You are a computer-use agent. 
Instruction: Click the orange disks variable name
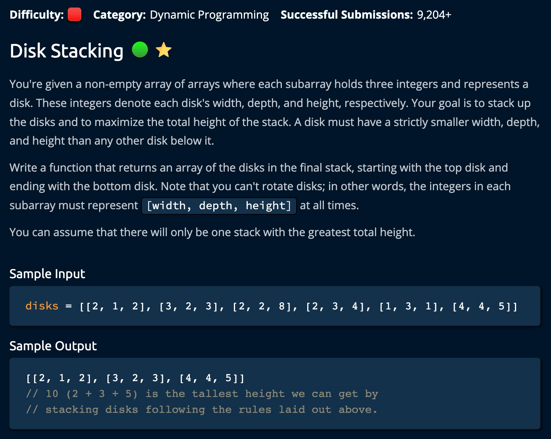pos(42,306)
